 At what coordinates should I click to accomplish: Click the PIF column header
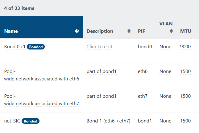[141, 31]
